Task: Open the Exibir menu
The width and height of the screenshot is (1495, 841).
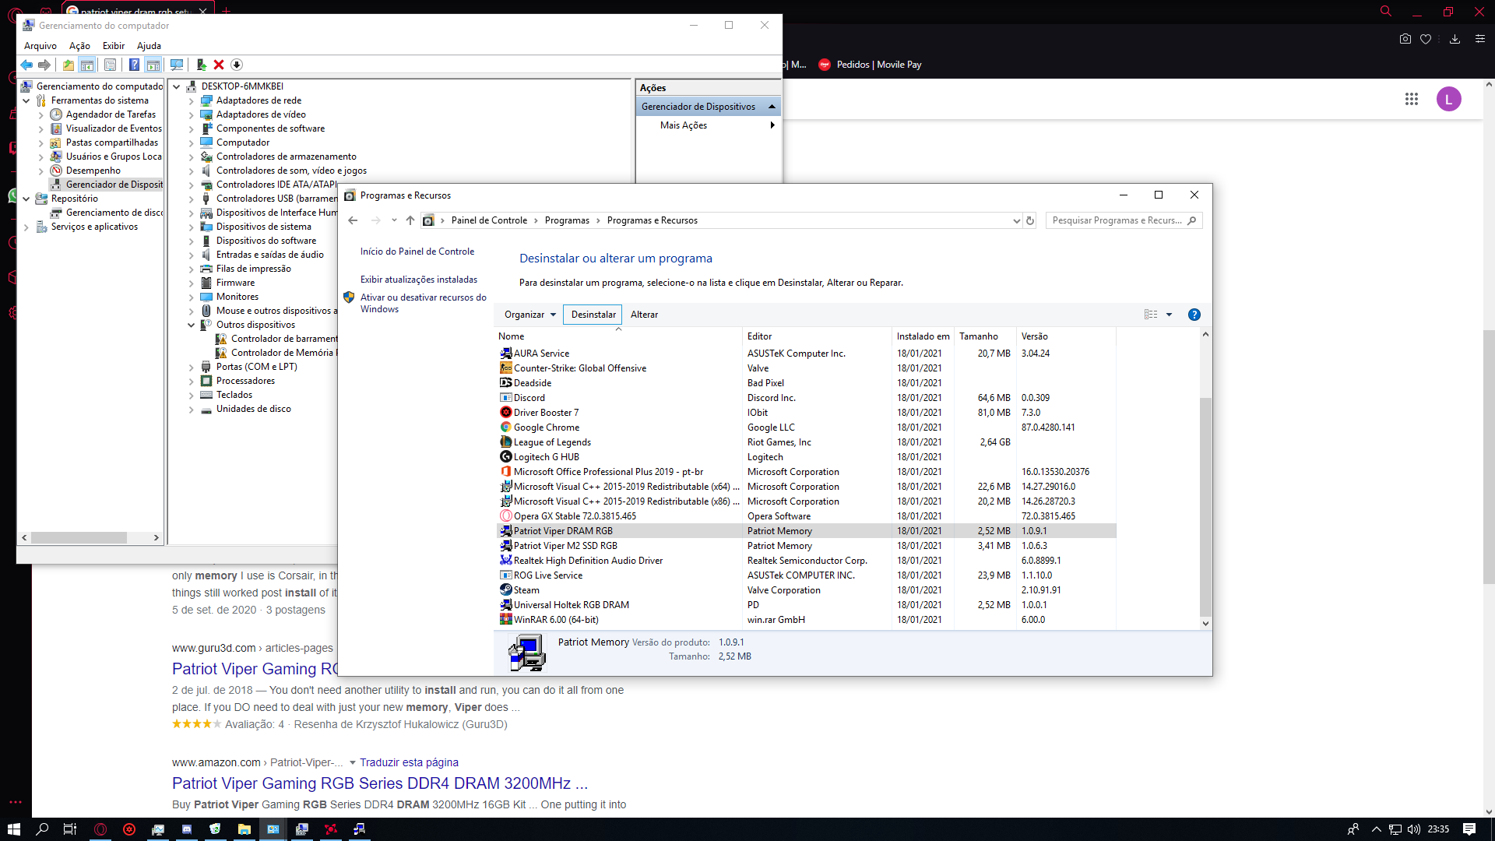Action: (114, 46)
